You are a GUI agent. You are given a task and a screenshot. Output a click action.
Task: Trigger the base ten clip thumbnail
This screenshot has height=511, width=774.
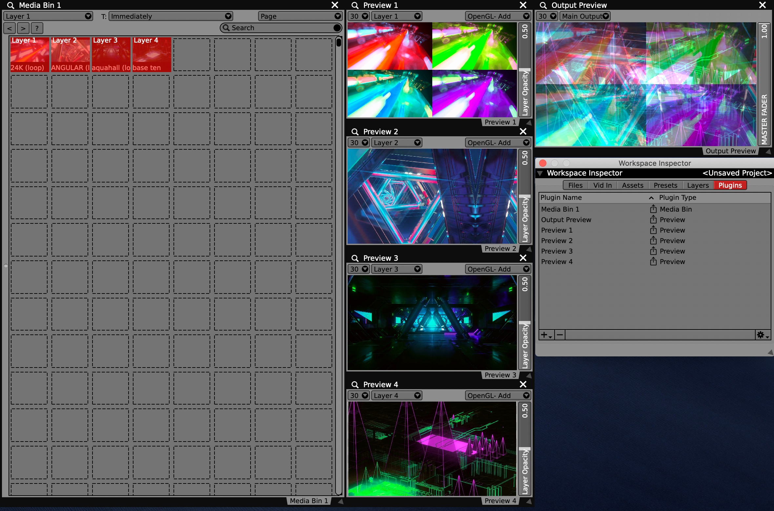[x=152, y=54]
